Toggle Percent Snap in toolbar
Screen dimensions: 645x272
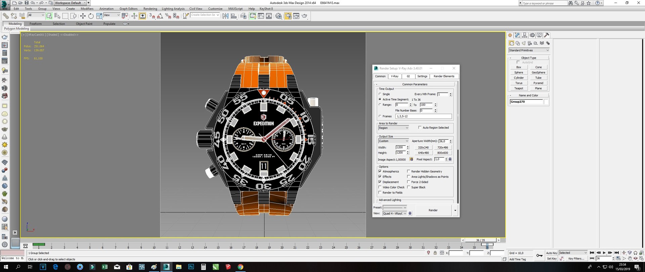[x=168, y=16]
